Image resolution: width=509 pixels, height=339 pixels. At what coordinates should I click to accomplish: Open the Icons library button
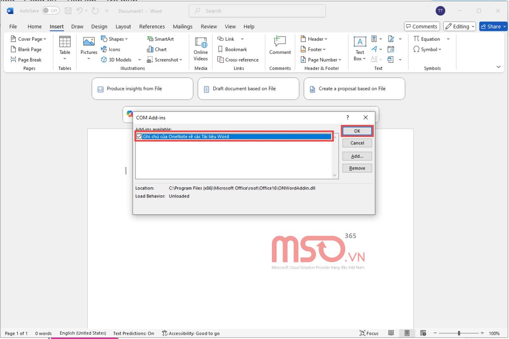click(110, 49)
